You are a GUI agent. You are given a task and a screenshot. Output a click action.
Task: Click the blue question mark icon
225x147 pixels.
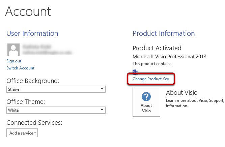(x=146, y=97)
